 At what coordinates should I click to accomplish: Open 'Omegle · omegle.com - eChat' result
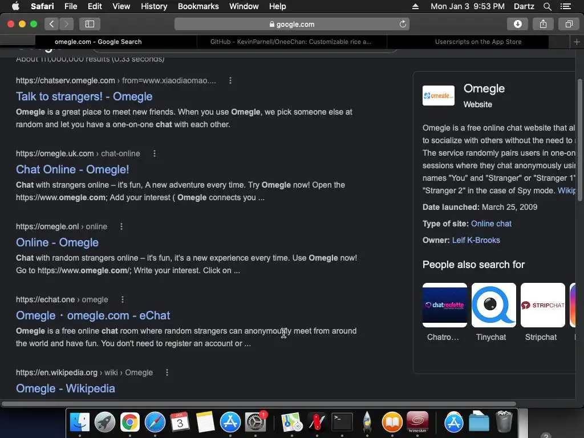click(x=93, y=315)
